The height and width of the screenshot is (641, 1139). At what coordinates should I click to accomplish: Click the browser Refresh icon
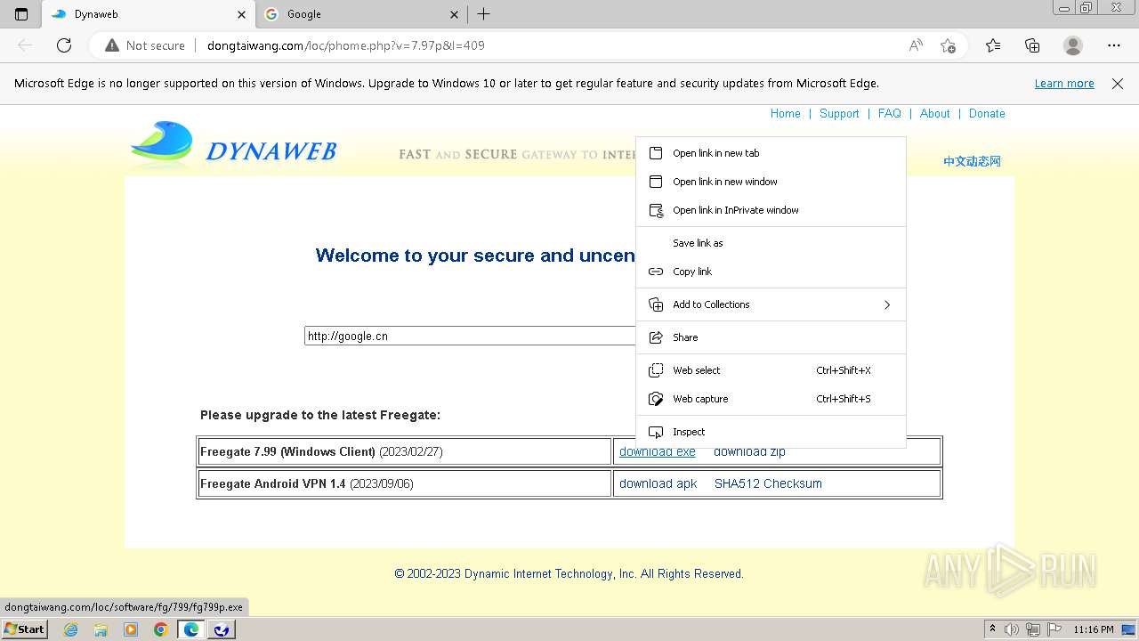point(64,45)
